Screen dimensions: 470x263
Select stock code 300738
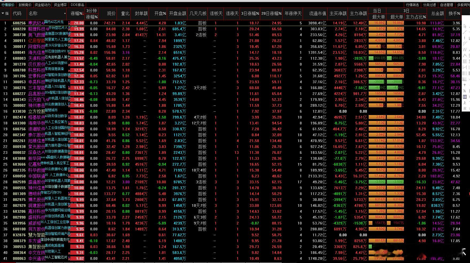[19, 35]
